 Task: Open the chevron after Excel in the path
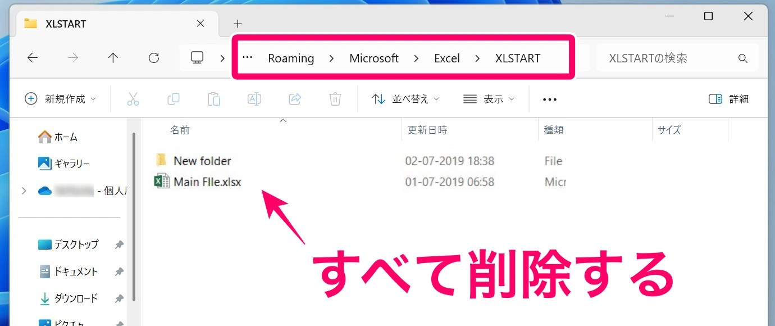[477, 58]
